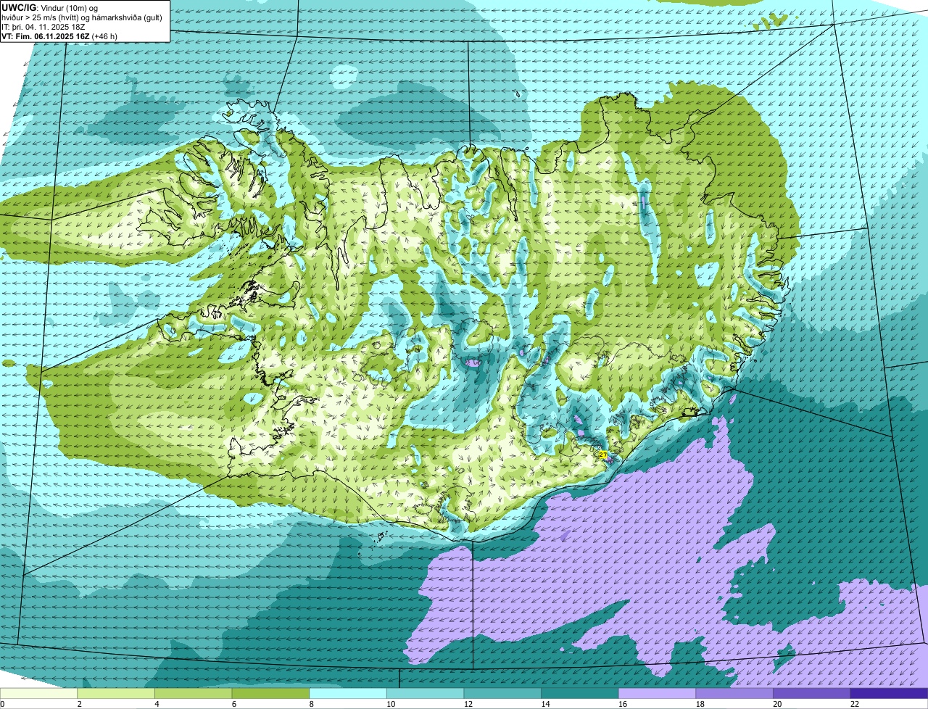The image size is (928, 709).
Task: Choose the purple swatch between 18 and 20
Action: pyautogui.click(x=734, y=693)
